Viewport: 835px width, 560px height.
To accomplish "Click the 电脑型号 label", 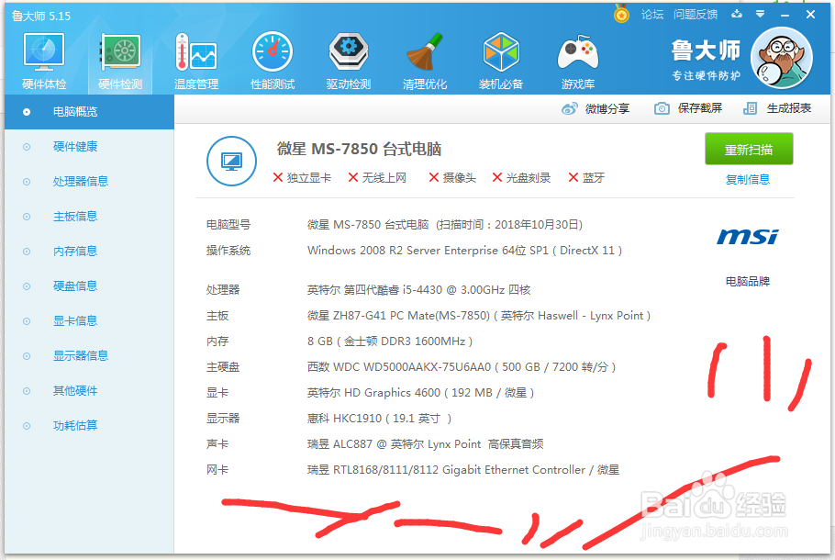I will [x=228, y=225].
